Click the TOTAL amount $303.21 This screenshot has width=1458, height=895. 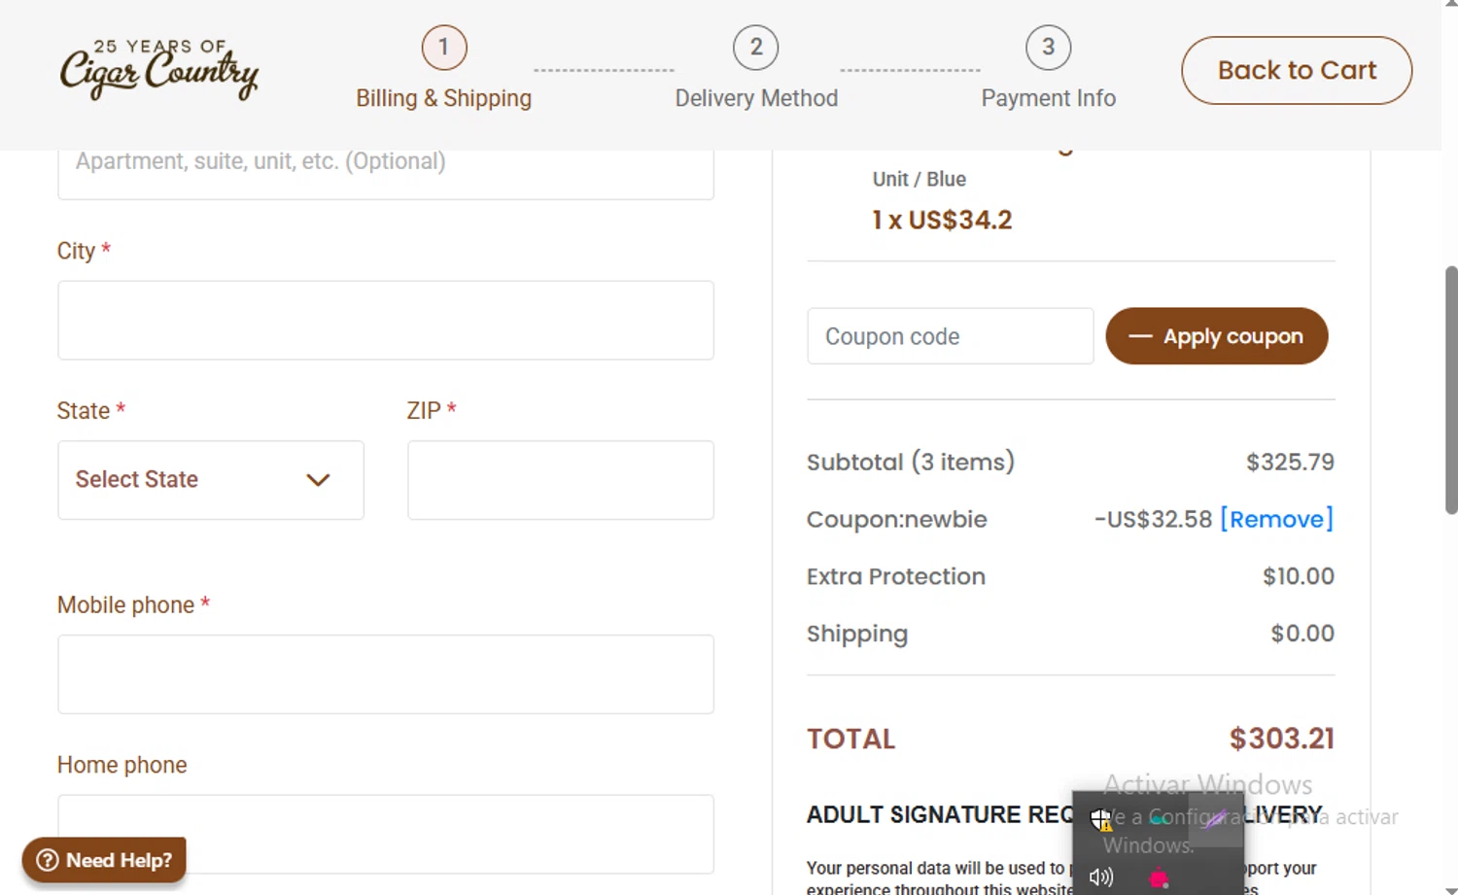1281,739
